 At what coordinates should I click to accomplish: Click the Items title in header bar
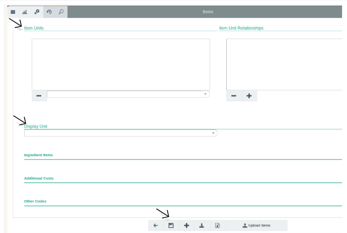point(208,12)
